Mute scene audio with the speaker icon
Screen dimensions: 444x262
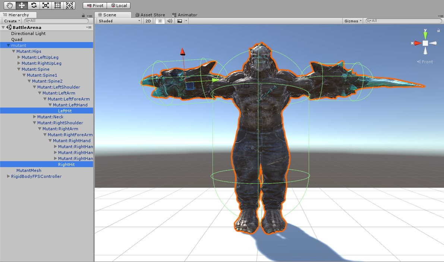click(x=169, y=21)
